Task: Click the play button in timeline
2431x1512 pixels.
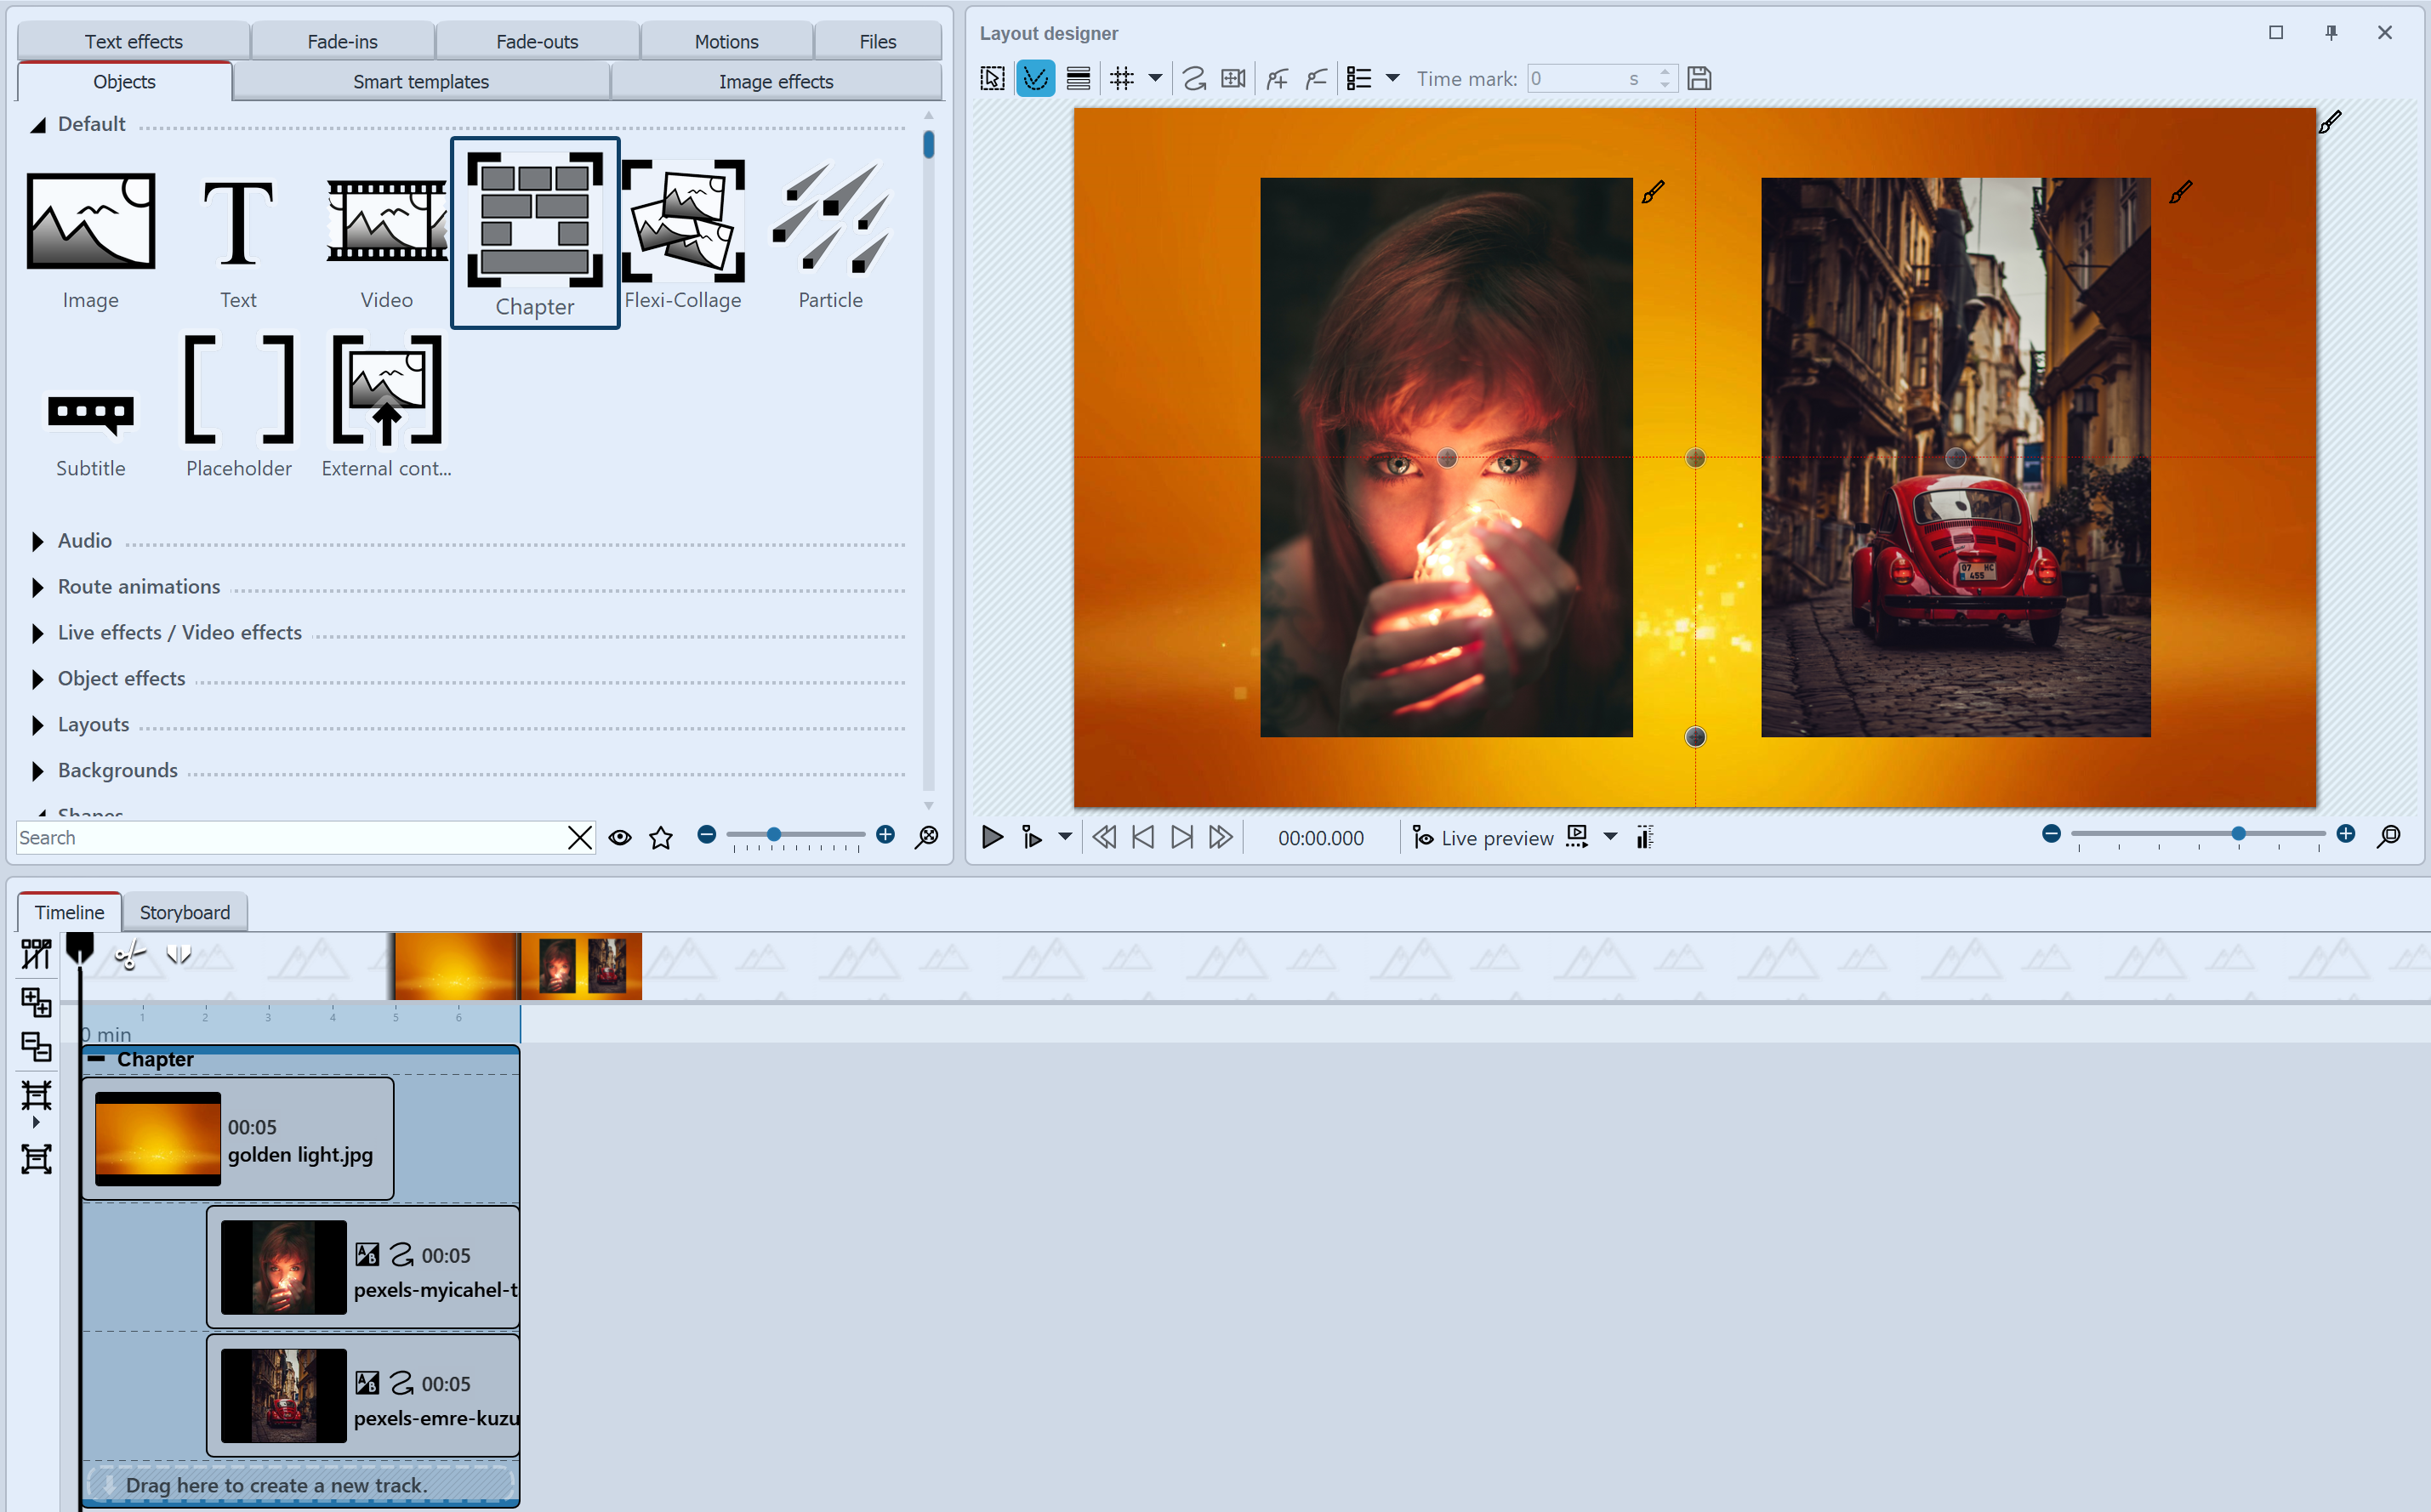Action: [x=991, y=838]
